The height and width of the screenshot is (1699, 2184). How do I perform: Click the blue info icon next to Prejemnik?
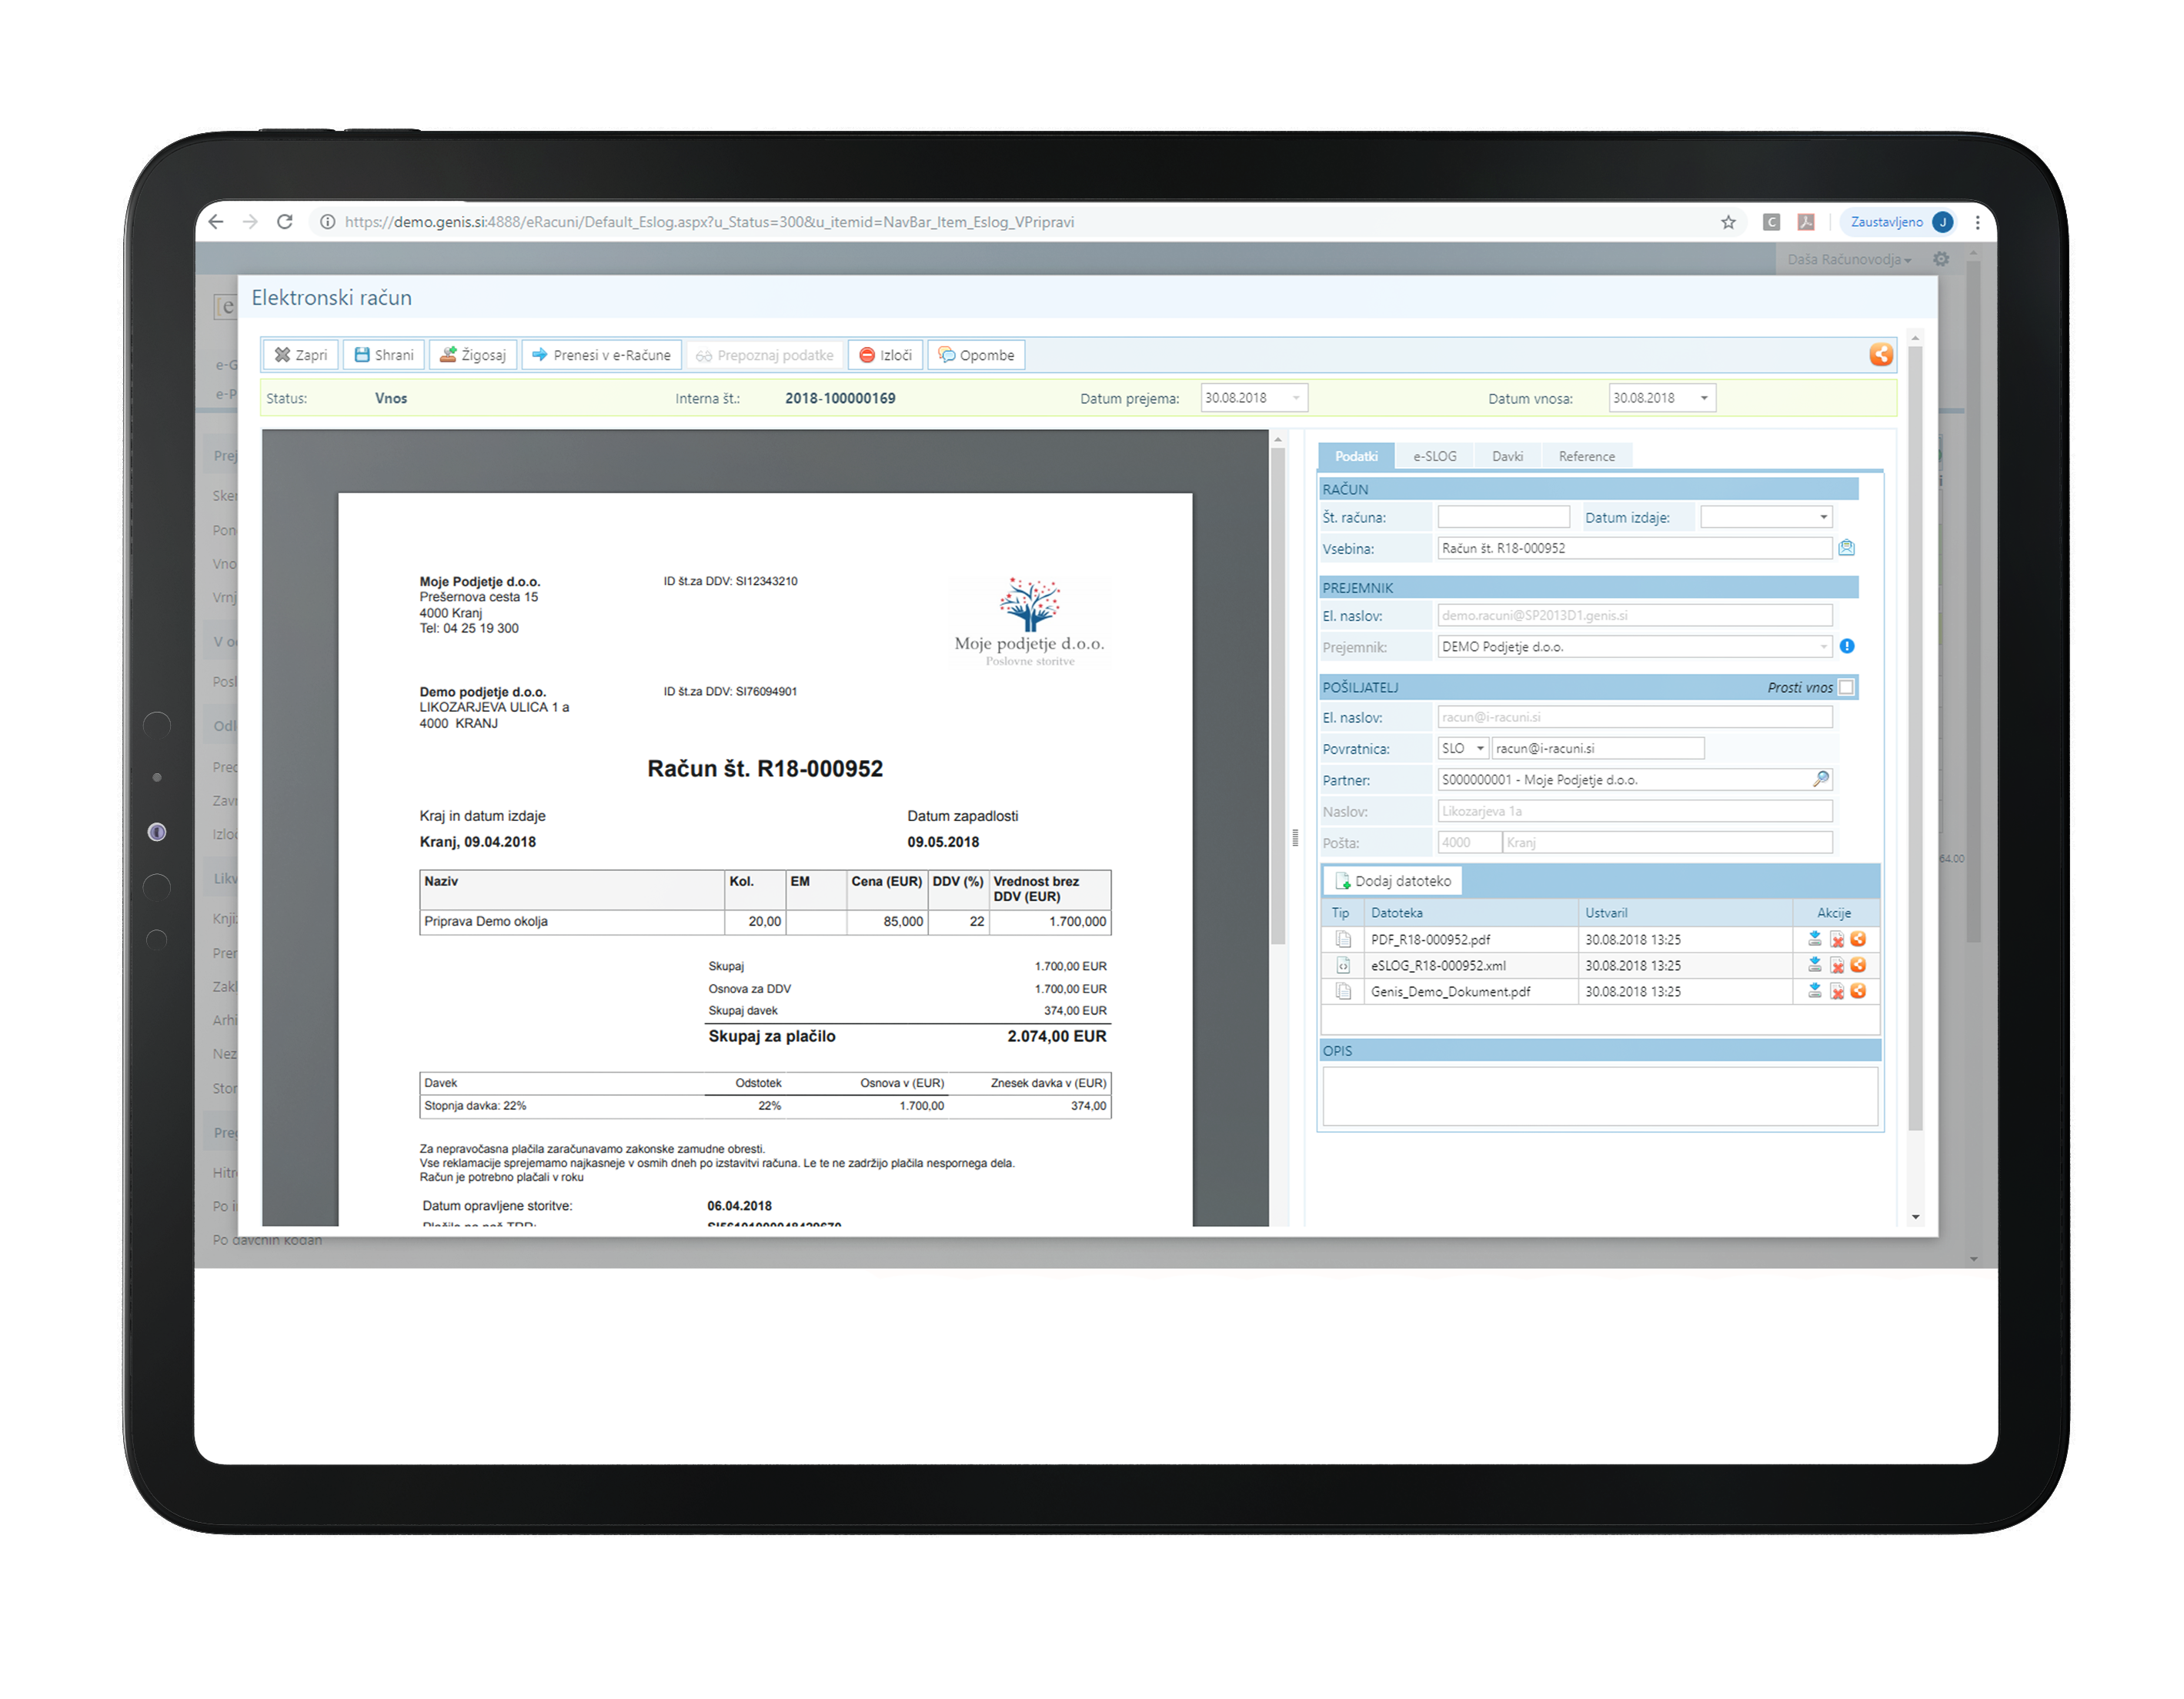click(1847, 647)
